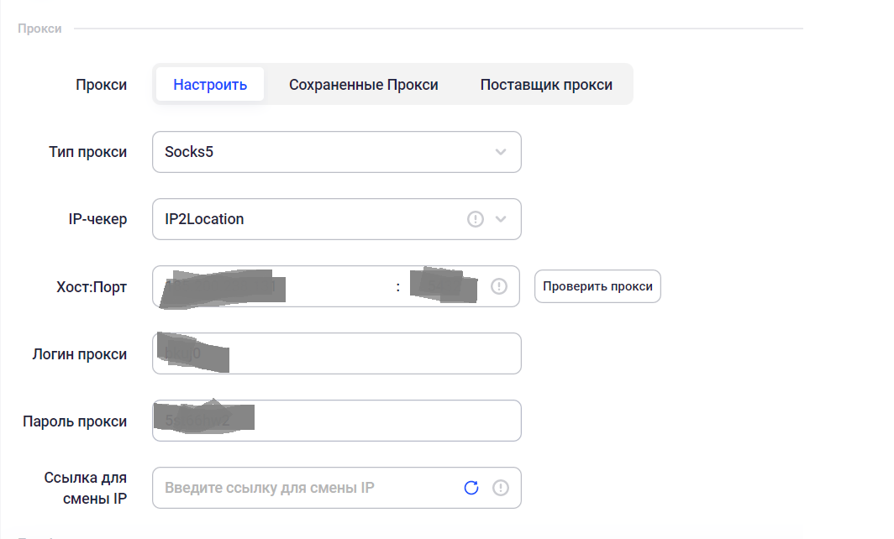The height and width of the screenshot is (539, 894).
Task: Click the Проверить прокси button
Action: tap(597, 286)
